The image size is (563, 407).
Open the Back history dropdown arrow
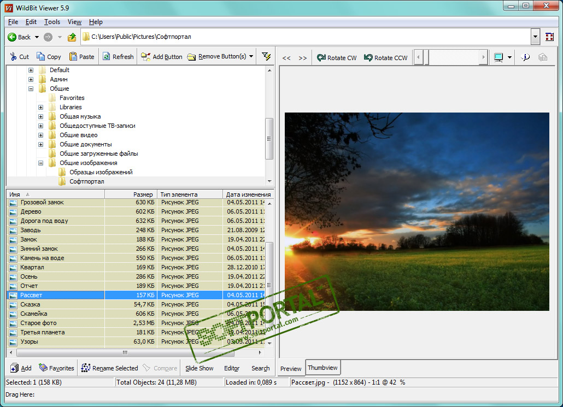click(37, 37)
